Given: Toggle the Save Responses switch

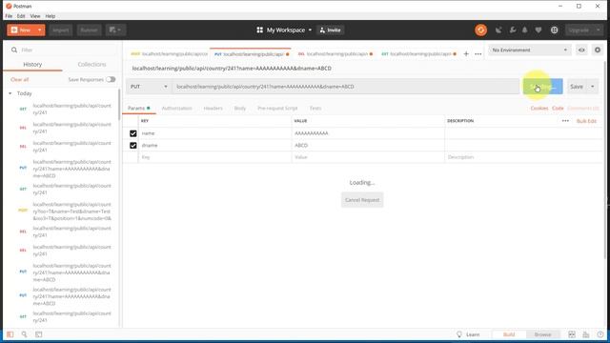Looking at the screenshot, I should (x=111, y=79).
